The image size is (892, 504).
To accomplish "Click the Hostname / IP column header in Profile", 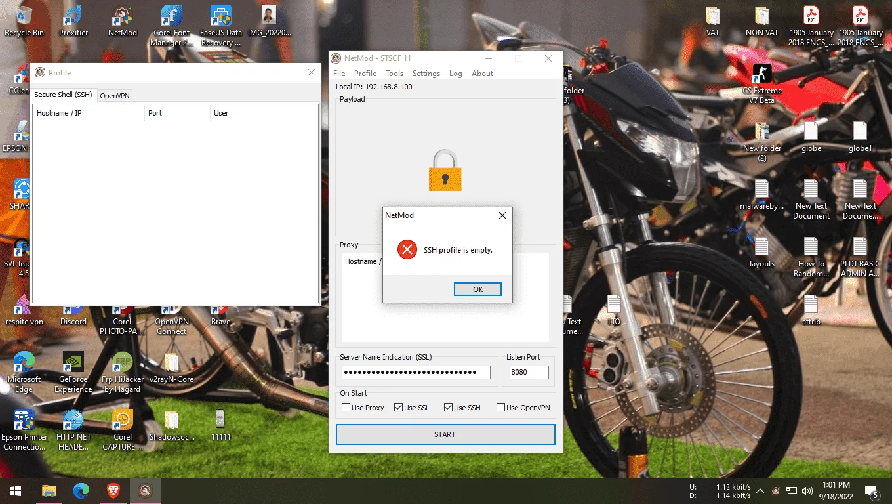I will 89,113.
